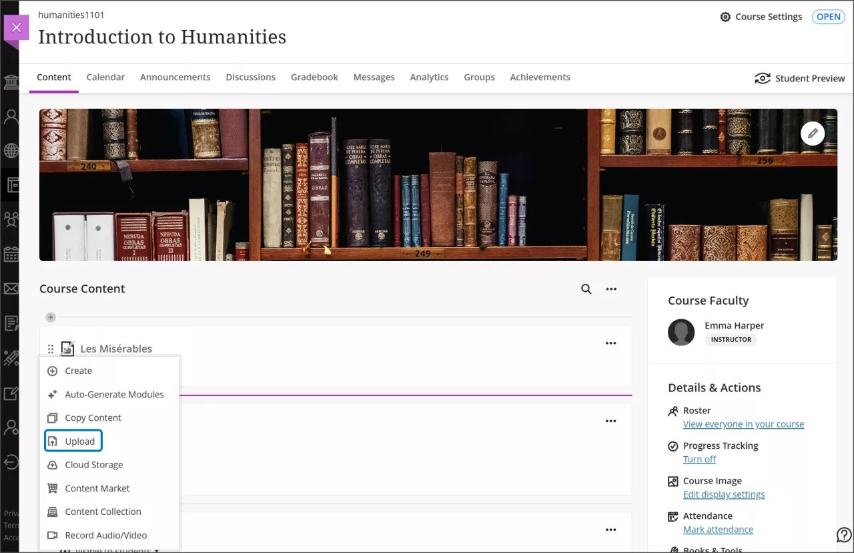Open the Content Market option
Viewport: 854px width, 553px height.
pyautogui.click(x=97, y=488)
